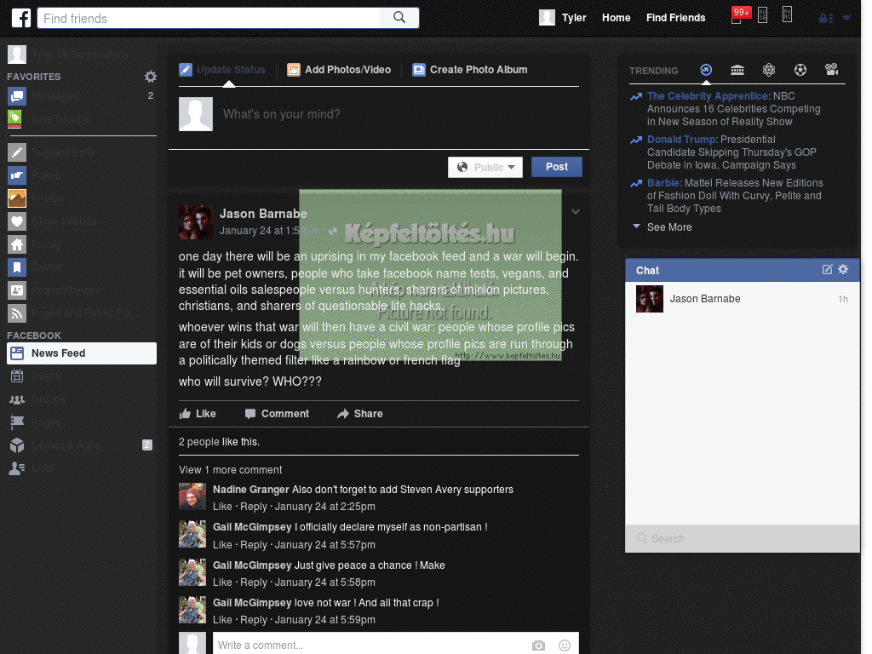Open the Family house icon
This screenshot has height=654, width=872.
click(17, 244)
